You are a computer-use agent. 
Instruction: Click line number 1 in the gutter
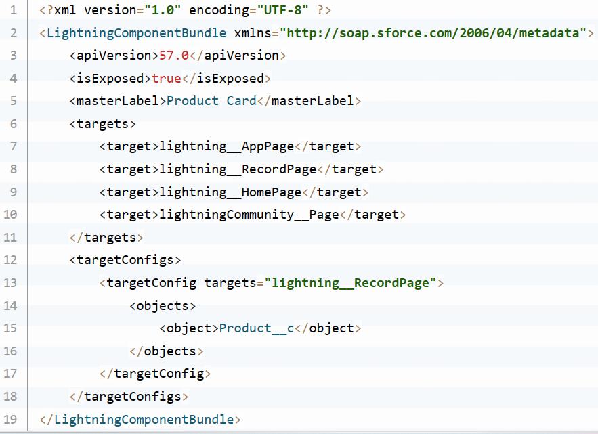(x=14, y=9)
